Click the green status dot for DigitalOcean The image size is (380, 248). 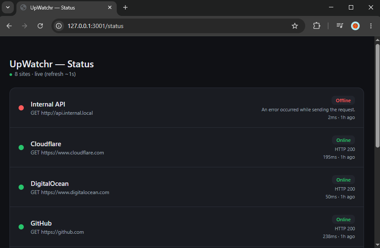coord(21,187)
